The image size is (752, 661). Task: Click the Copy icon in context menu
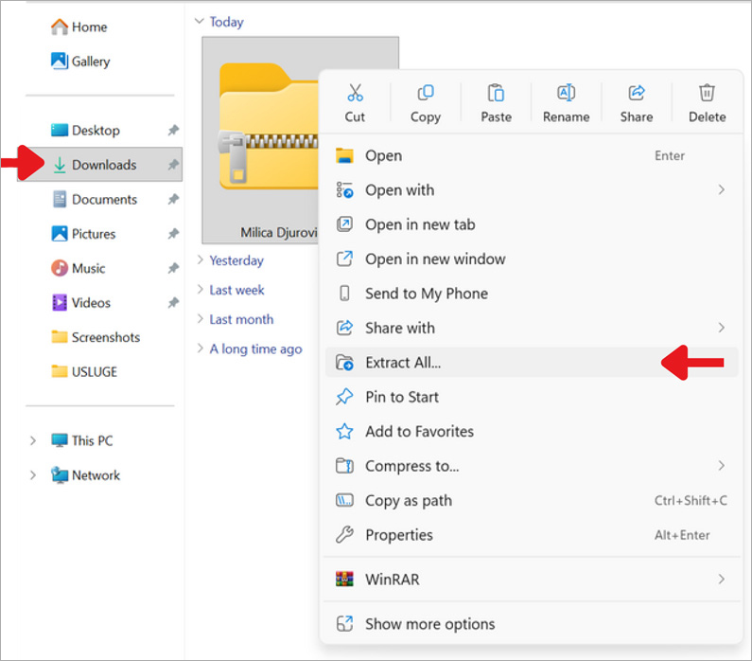coord(426,93)
